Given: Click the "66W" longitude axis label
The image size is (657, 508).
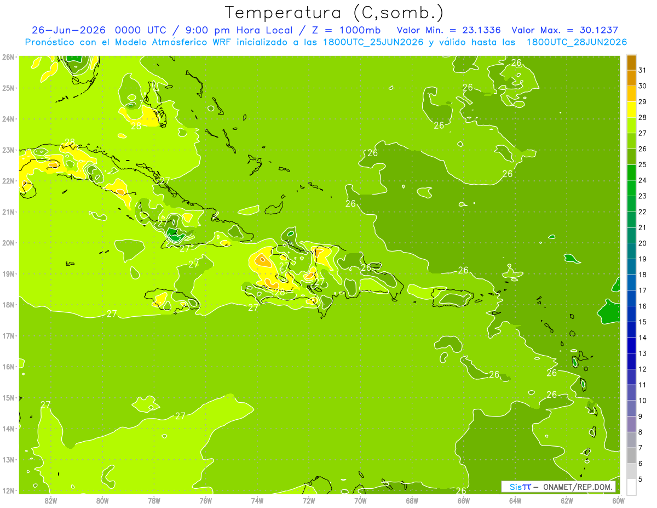Looking at the screenshot, I should [x=463, y=501].
